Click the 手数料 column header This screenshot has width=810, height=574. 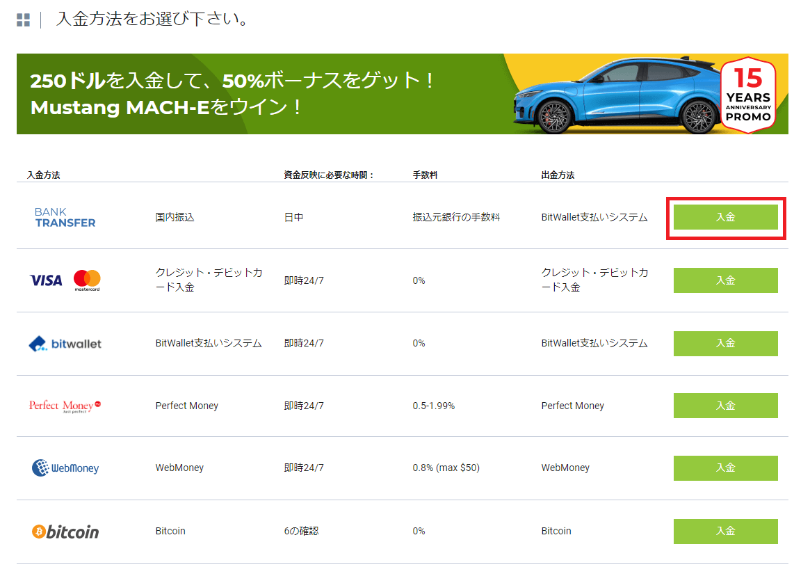tap(425, 175)
